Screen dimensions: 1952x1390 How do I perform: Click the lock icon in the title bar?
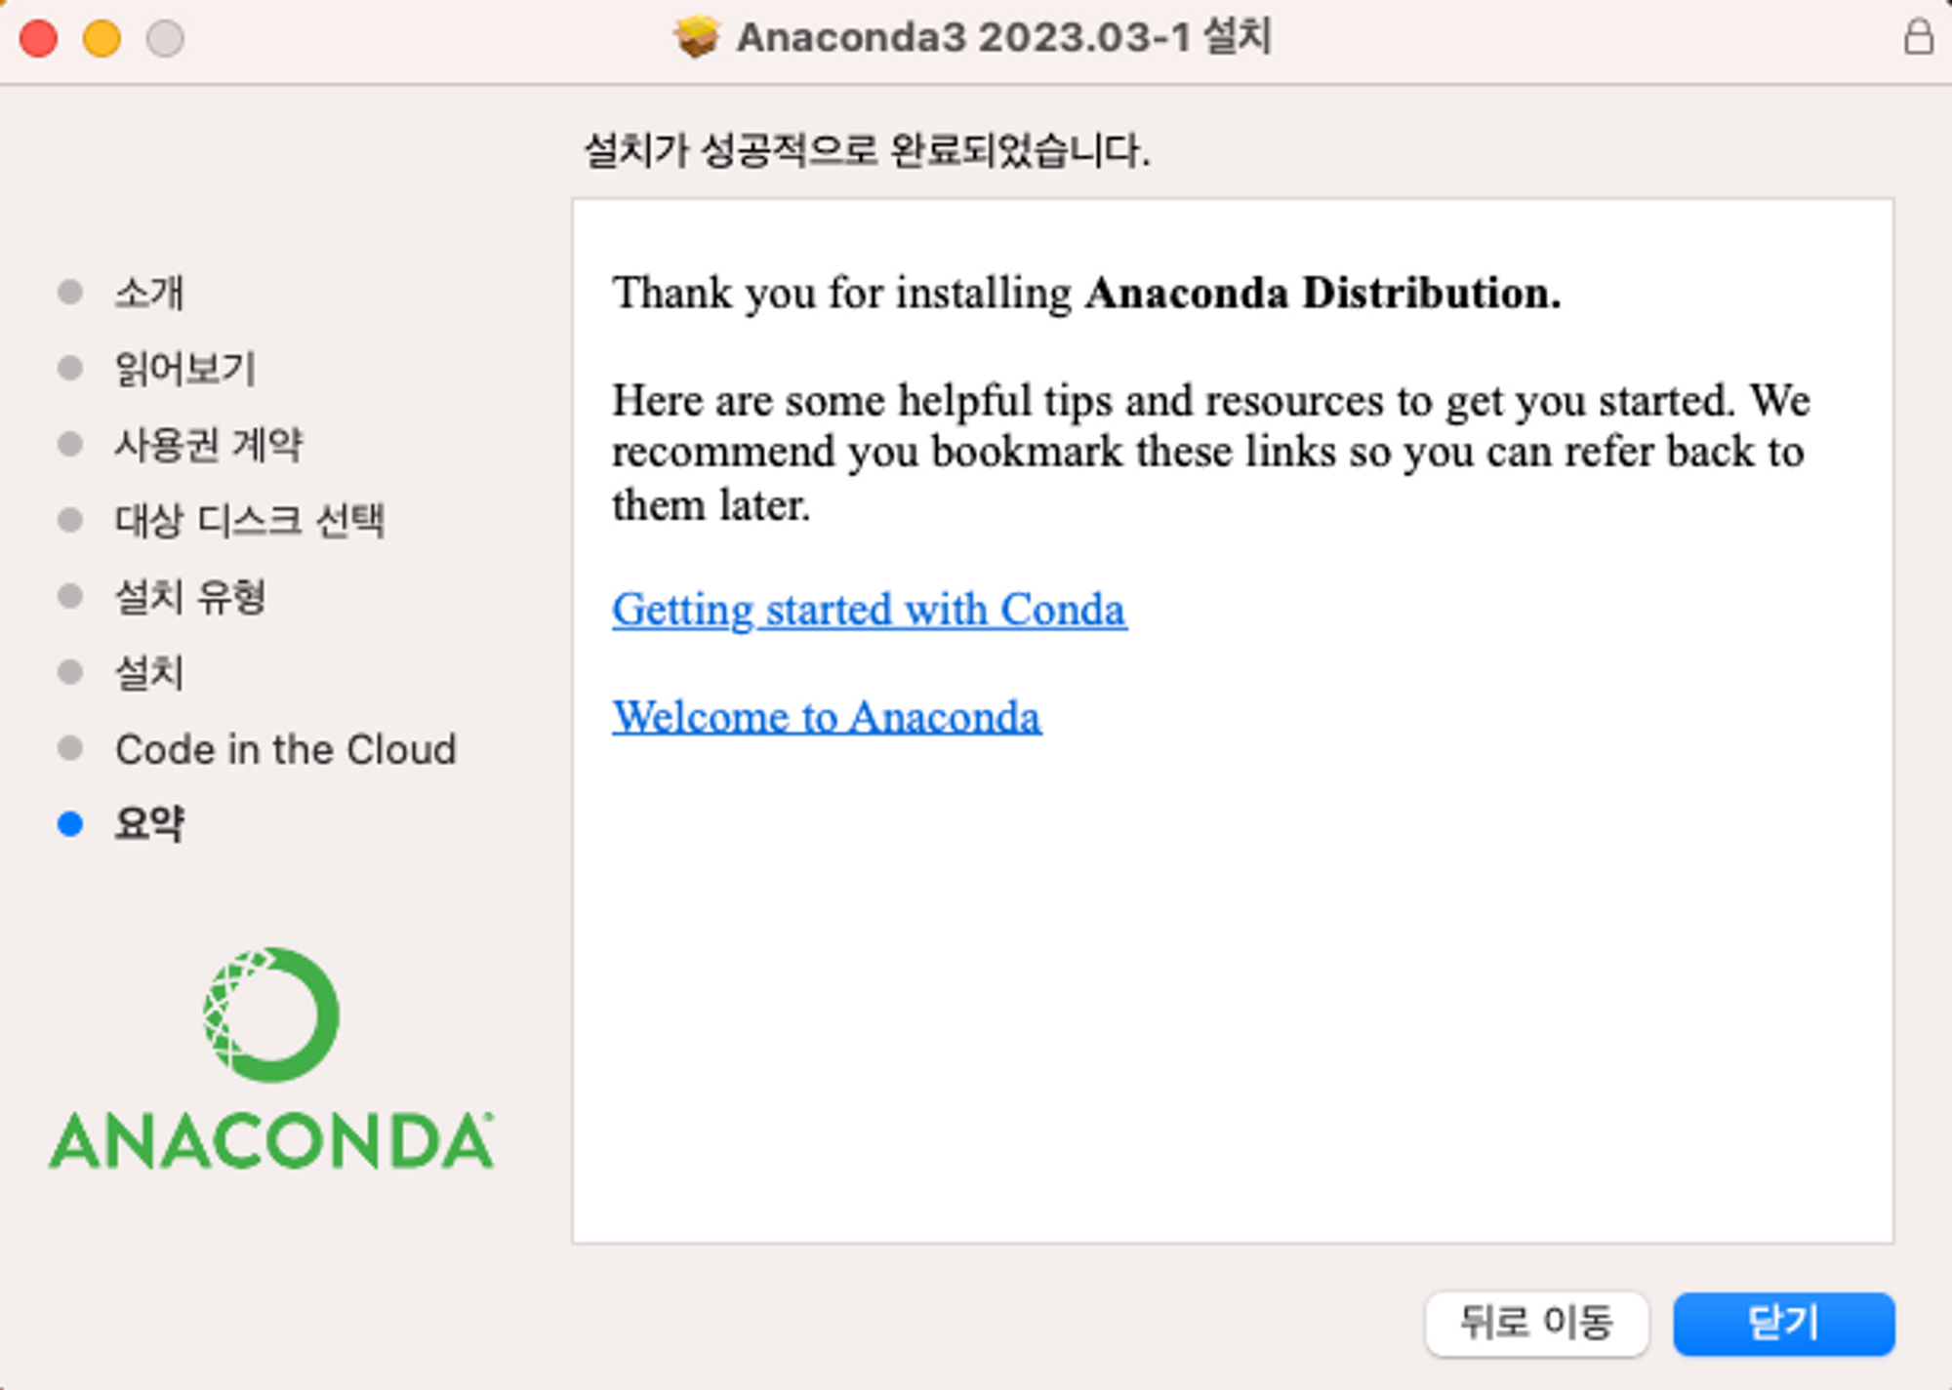1918,38
